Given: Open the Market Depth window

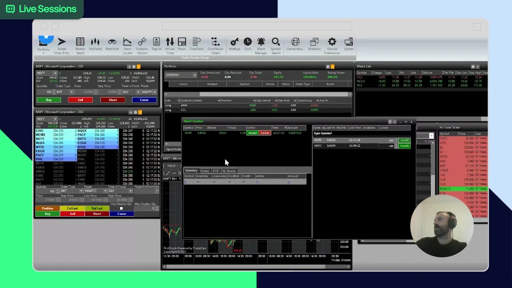Looking at the screenshot, I should click(x=80, y=46).
